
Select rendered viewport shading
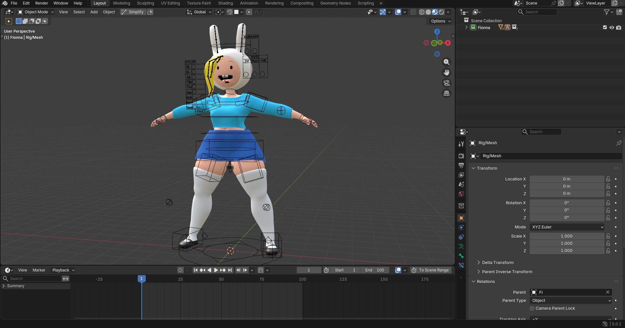pos(441,12)
